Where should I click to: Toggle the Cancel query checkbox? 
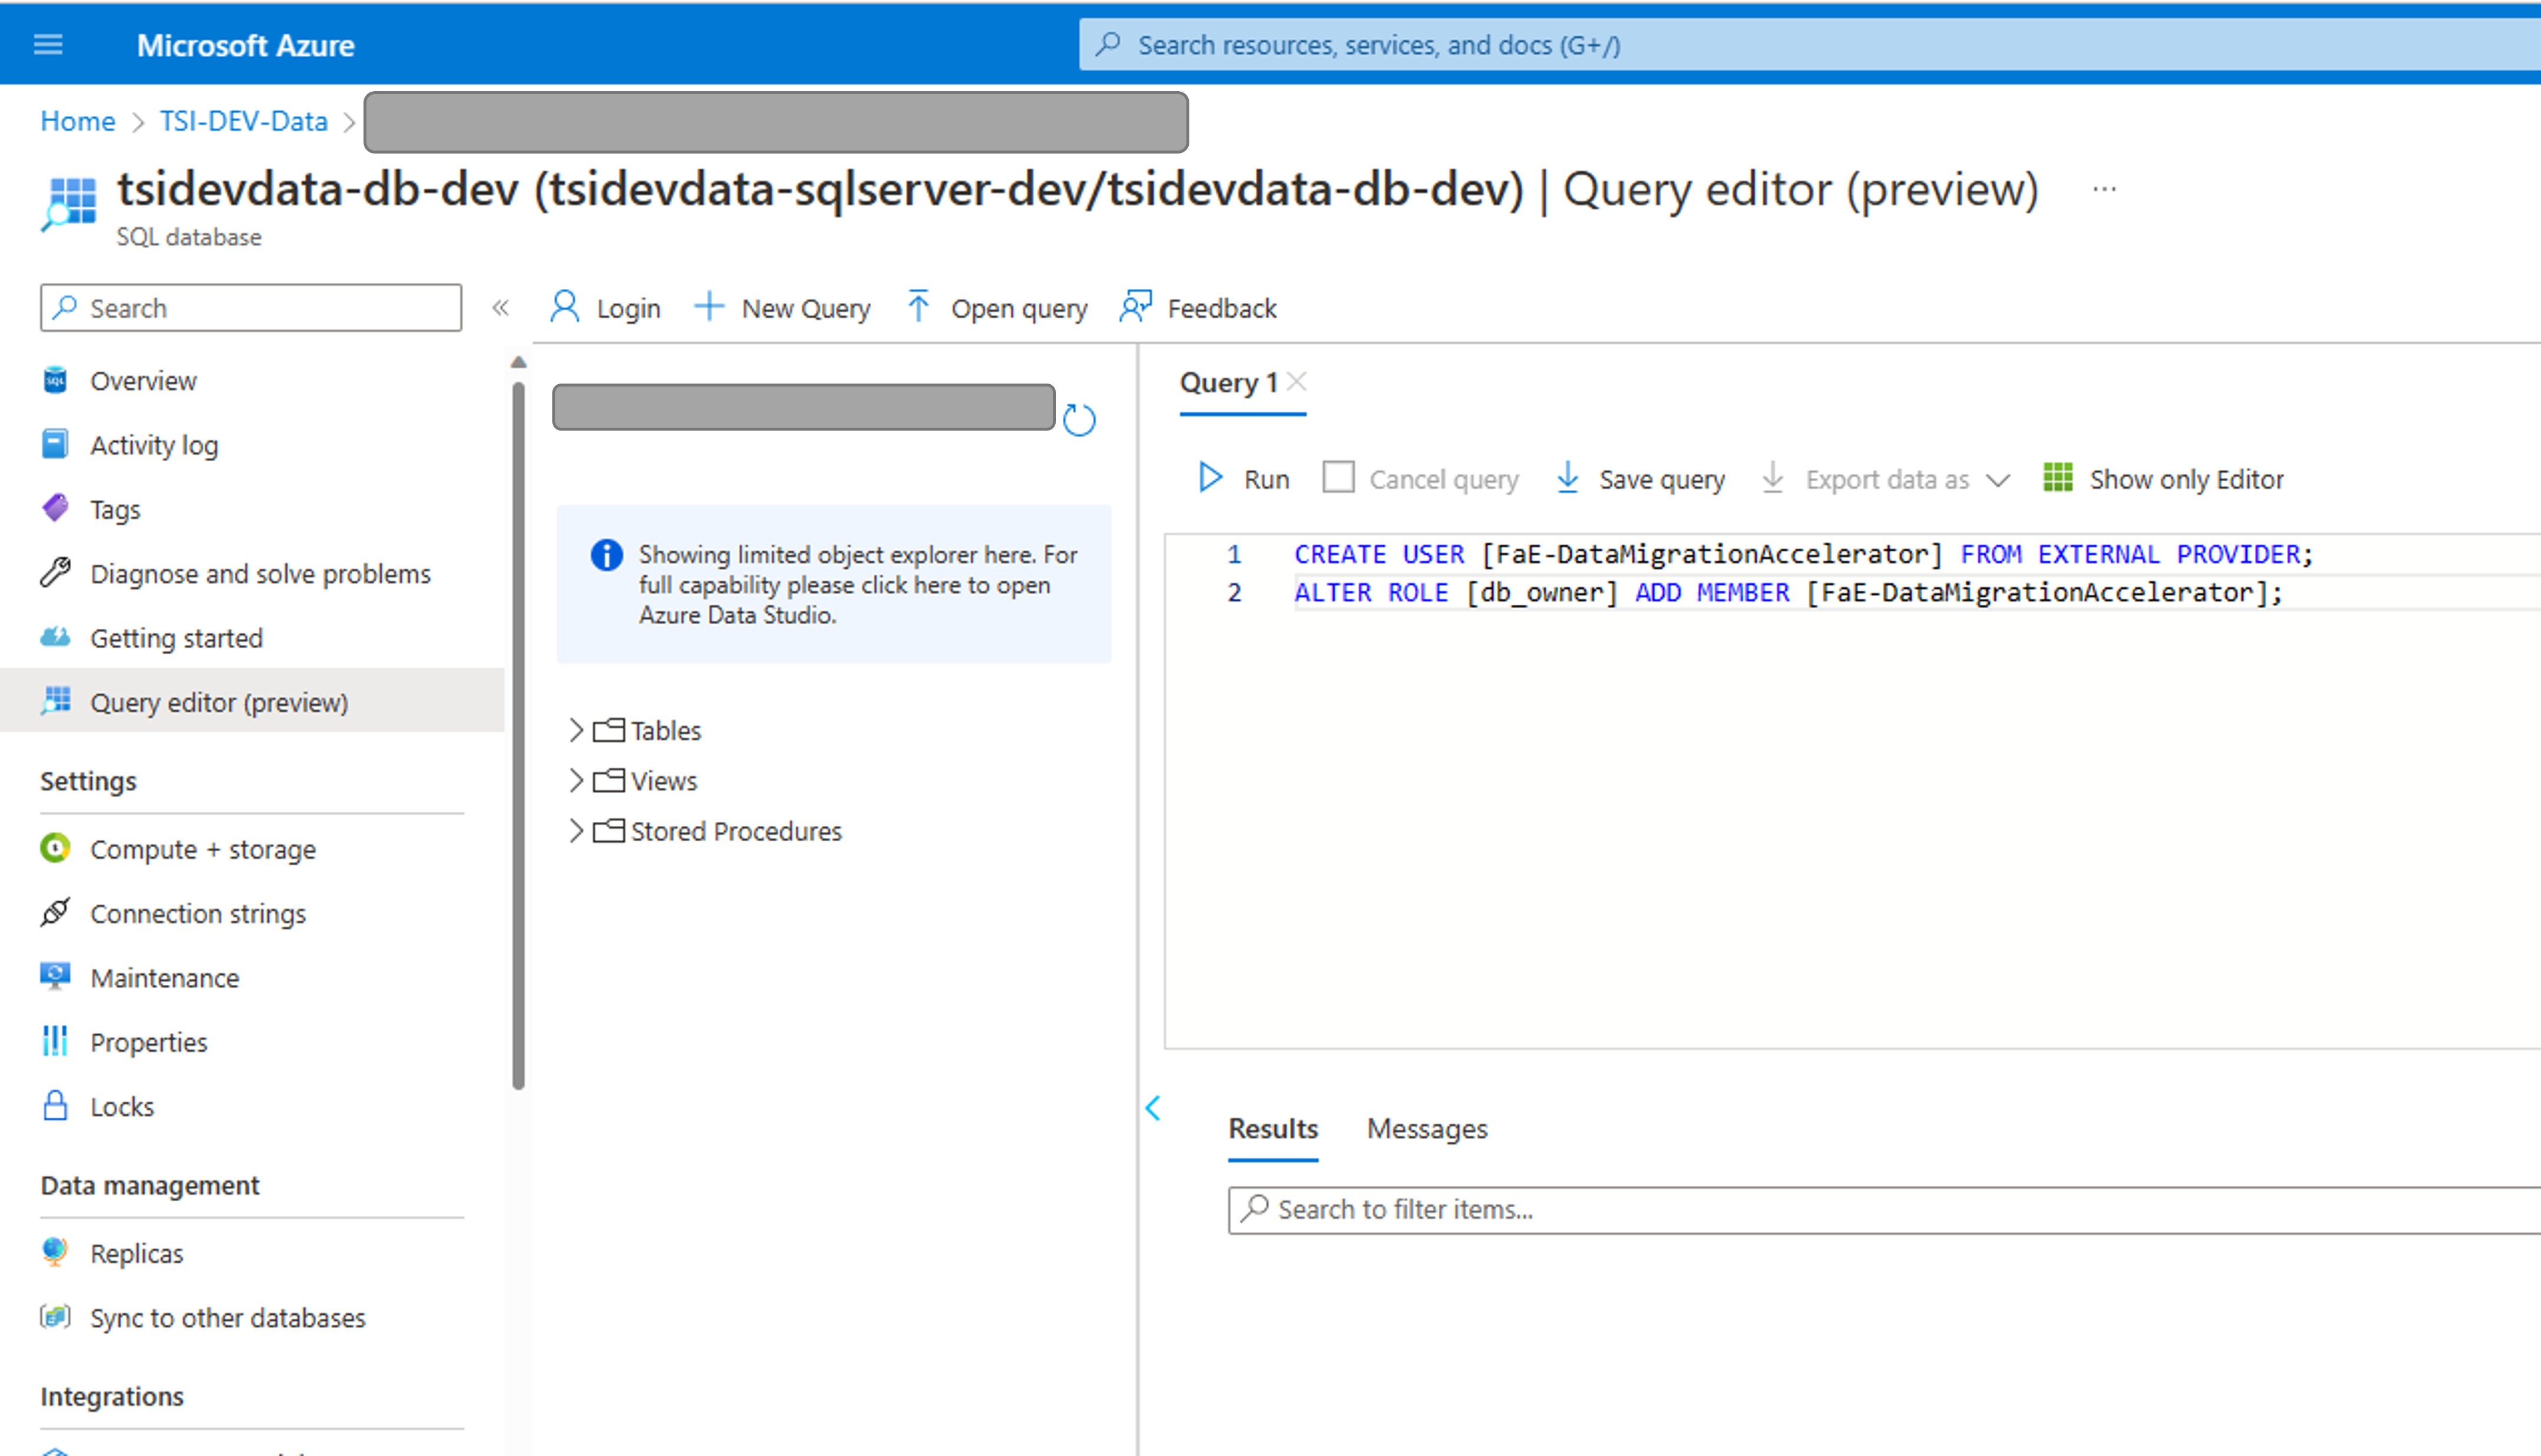click(1337, 478)
